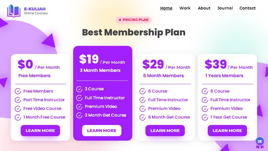The image size is (268, 151).
Task: Open the Home menu item
Action: [x=166, y=8]
